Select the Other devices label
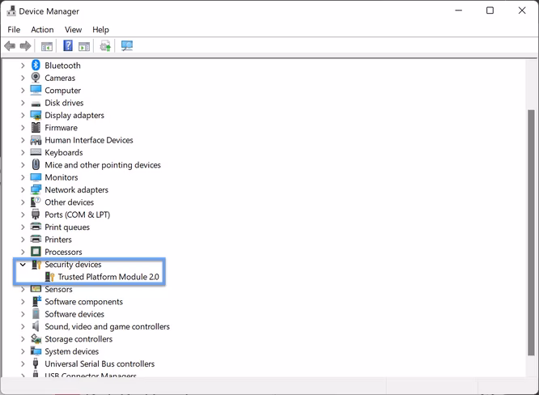The image size is (539, 395). point(69,202)
